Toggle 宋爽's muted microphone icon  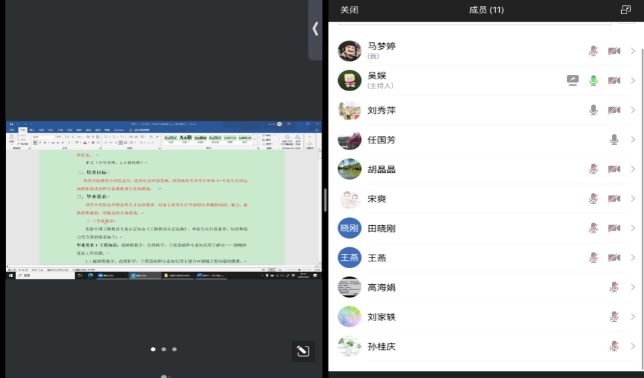pos(593,198)
